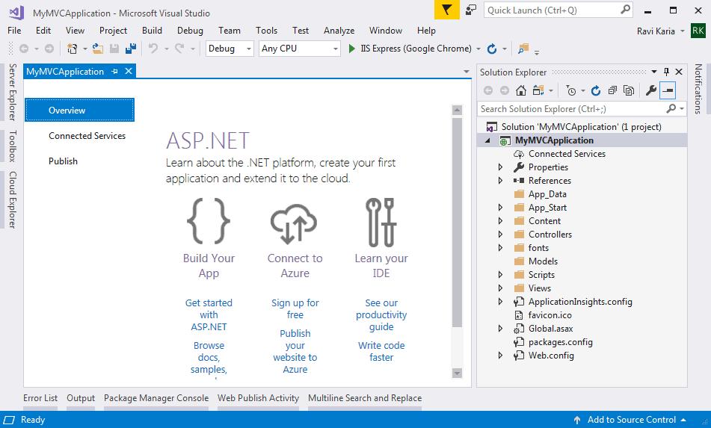This screenshot has height=428, width=711.
Task: Select favicon.ico in Solution Explorer
Action: pyautogui.click(x=550, y=315)
